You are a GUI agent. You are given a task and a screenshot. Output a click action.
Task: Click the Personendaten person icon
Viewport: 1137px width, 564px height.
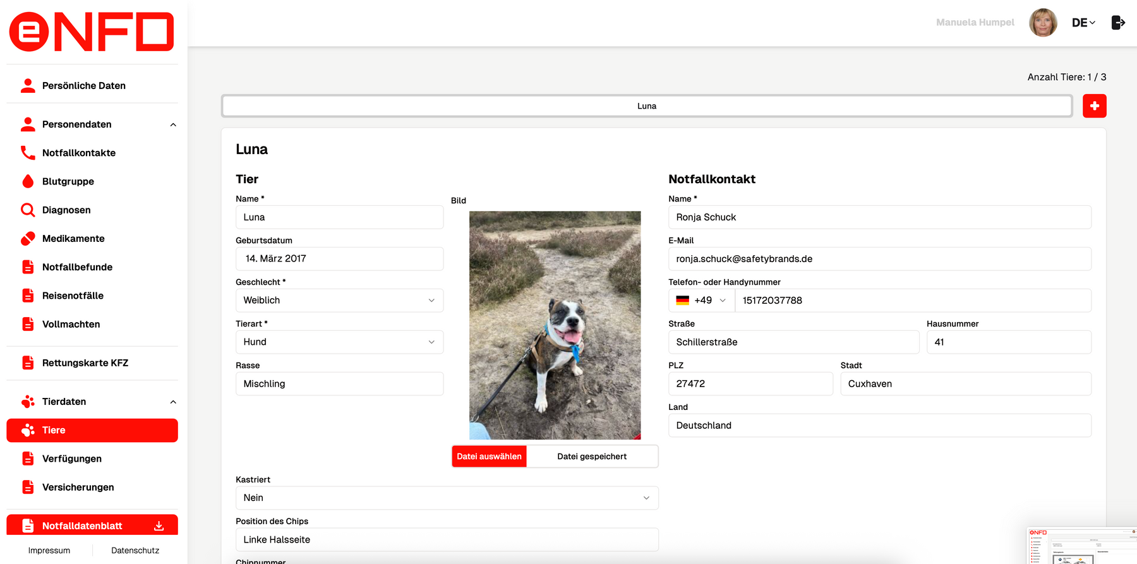click(x=28, y=124)
